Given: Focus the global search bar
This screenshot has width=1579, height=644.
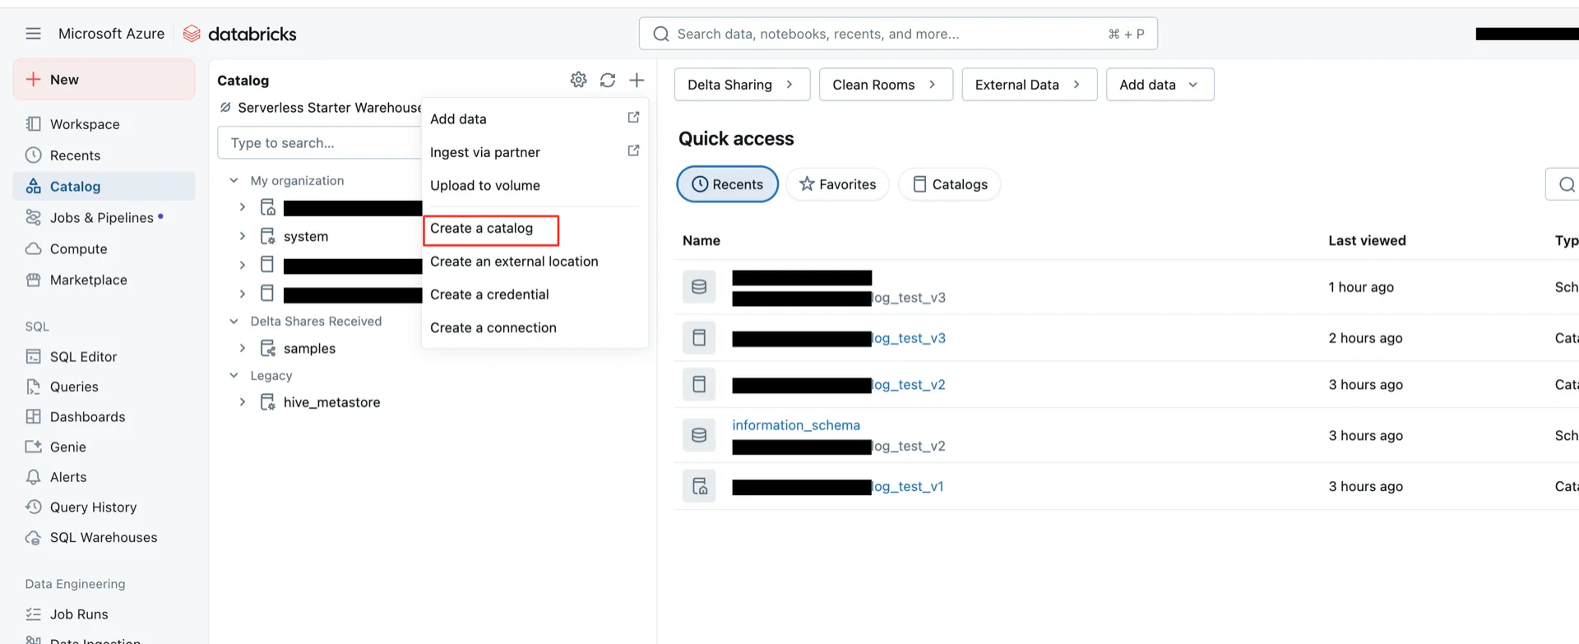Looking at the screenshot, I should click(x=898, y=34).
